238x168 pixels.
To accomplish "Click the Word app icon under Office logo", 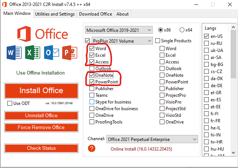I will [x=14, y=53].
